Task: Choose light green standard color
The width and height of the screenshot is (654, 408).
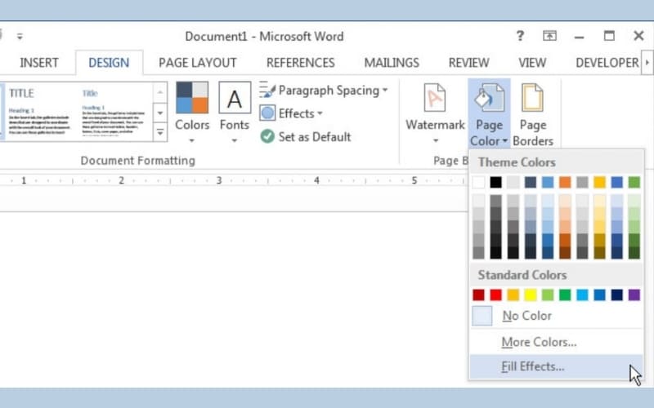Action: pyautogui.click(x=548, y=295)
